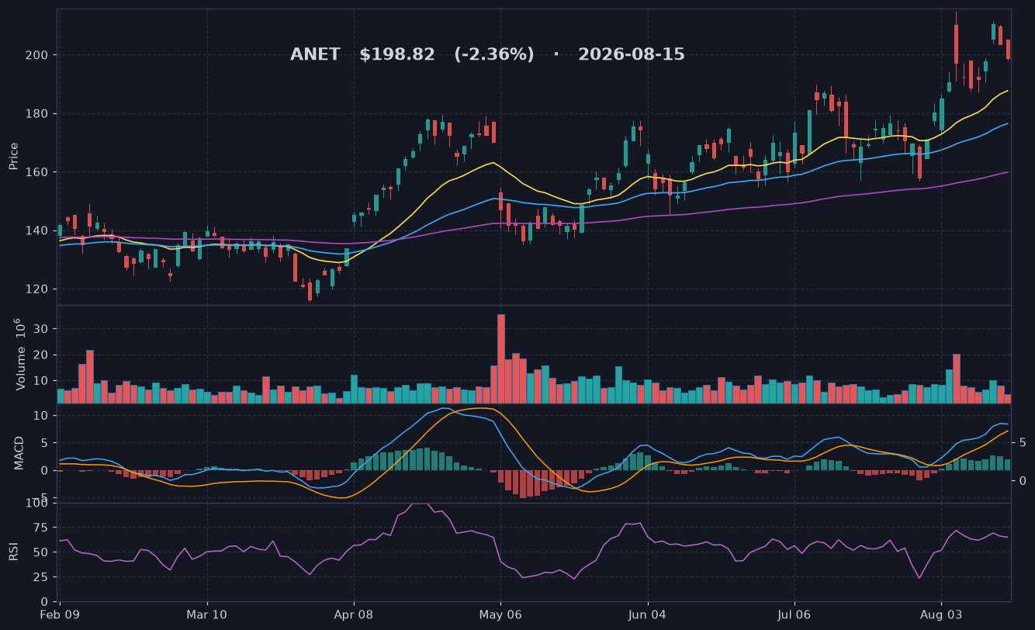The width and height of the screenshot is (1035, 630).
Task: Click the Apr 08 date label
Action: pos(354,615)
